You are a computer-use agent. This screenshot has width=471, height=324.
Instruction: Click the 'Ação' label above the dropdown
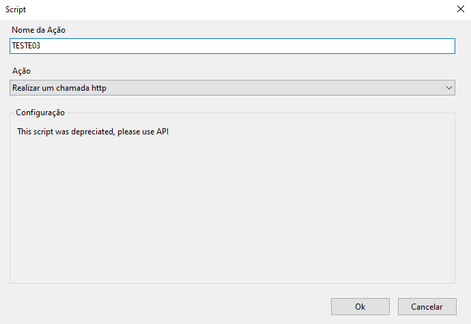(21, 71)
